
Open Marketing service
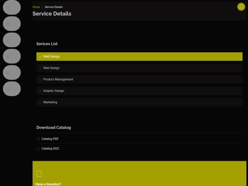pos(139,102)
